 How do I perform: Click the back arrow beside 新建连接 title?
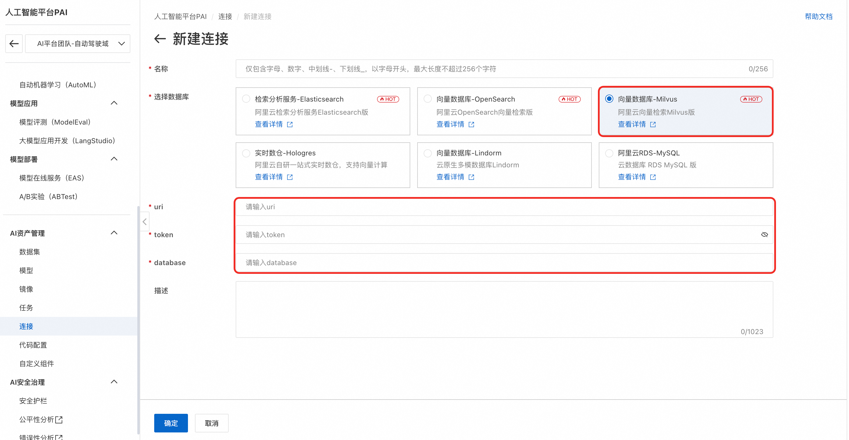coord(160,39)
